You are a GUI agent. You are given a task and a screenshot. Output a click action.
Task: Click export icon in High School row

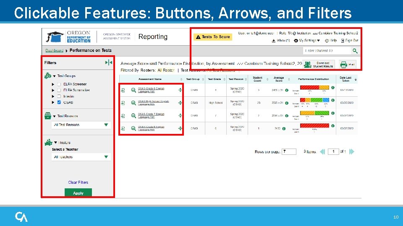click(x=123, y=103)
